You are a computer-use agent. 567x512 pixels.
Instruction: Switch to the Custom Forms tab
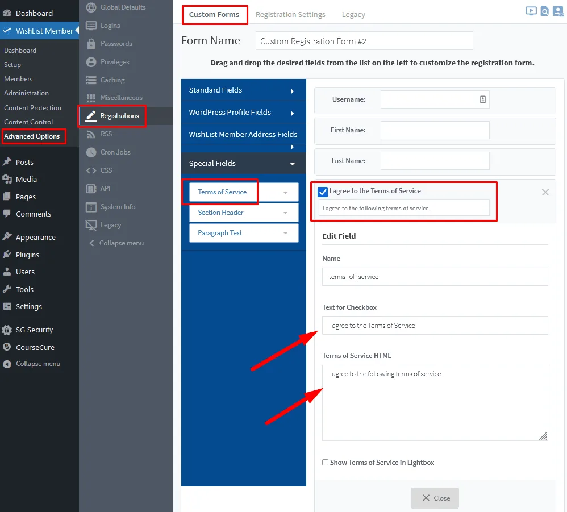214,15
